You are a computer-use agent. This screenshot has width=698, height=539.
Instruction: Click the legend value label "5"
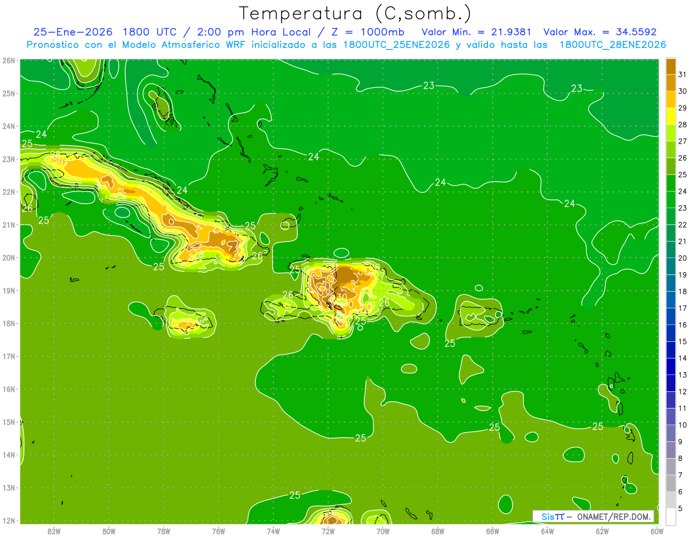tap(681, 508)
